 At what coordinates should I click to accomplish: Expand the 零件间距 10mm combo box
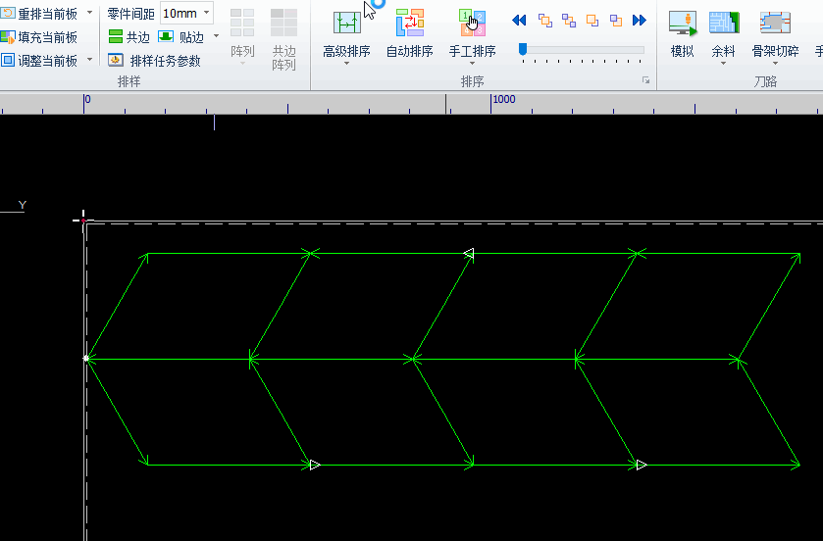(207, 14)
